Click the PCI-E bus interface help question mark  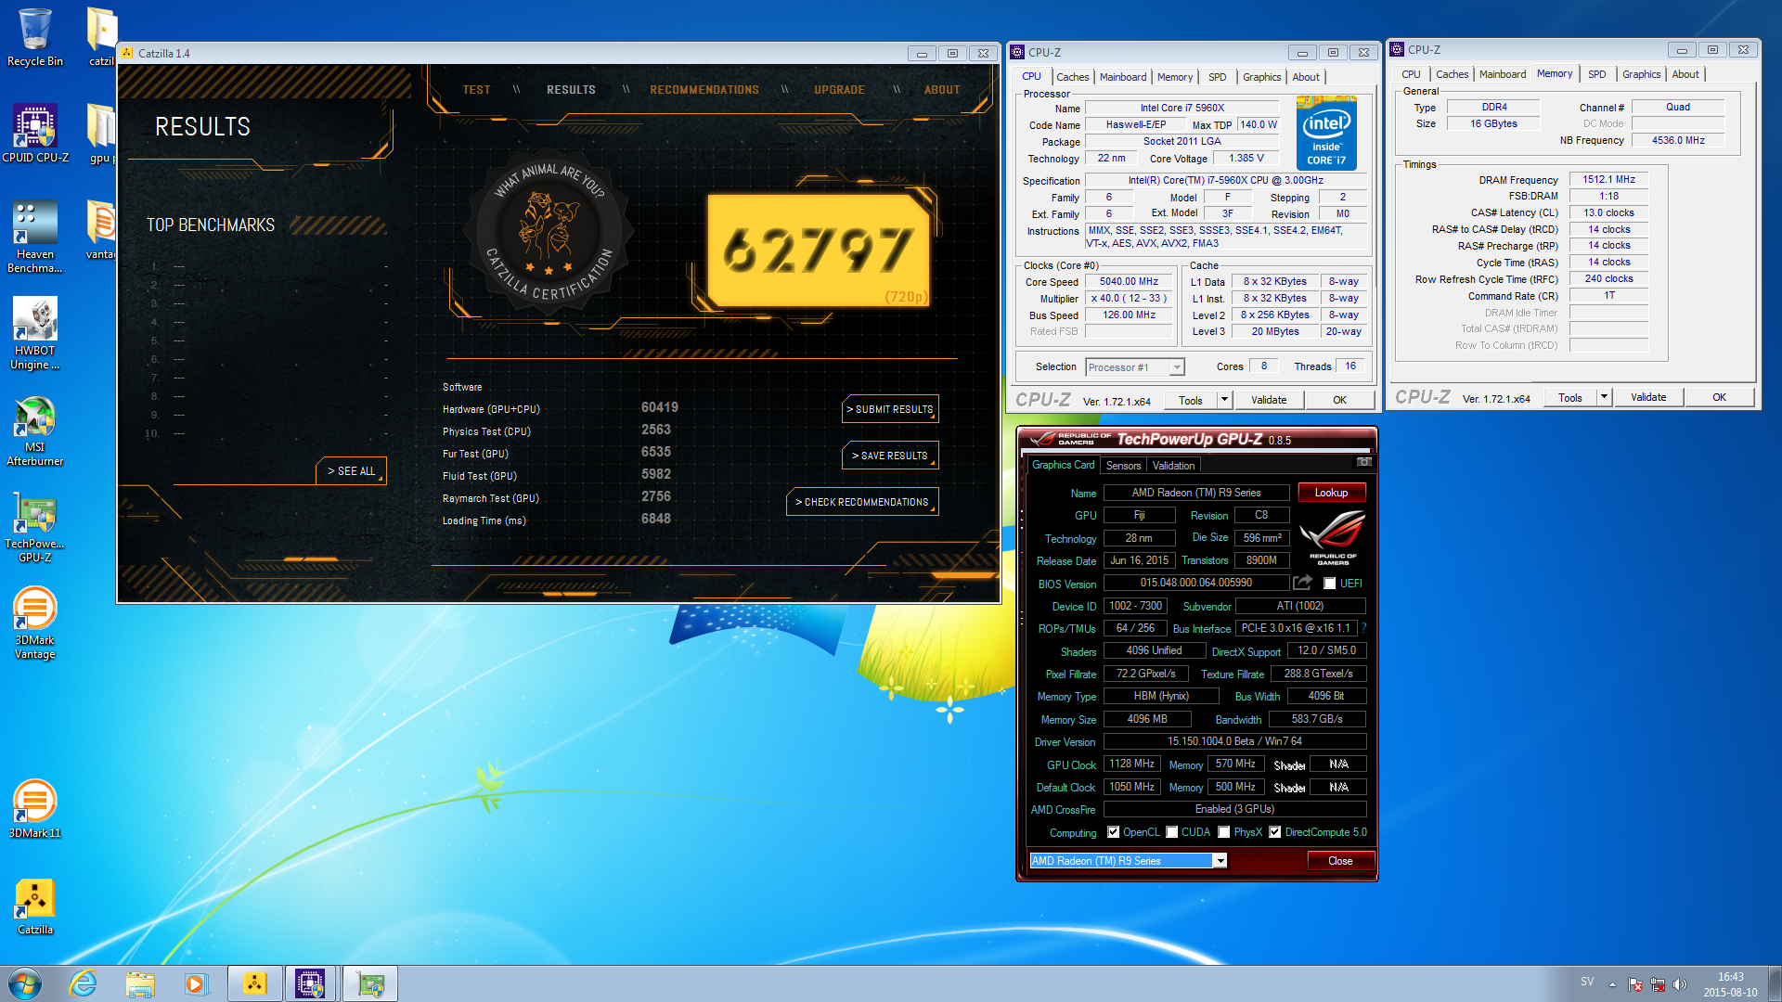(x=1363, y=628)
